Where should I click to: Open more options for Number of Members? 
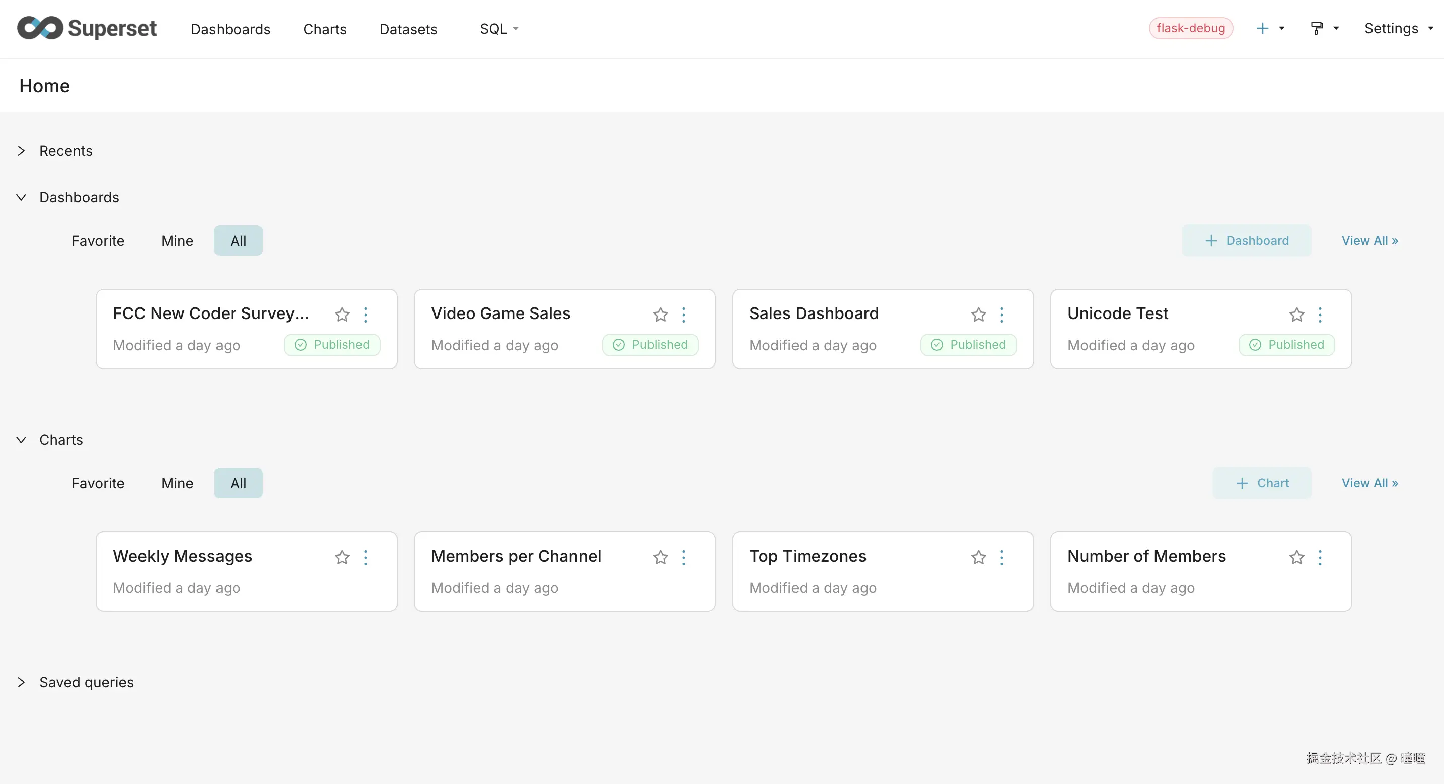click(1320, 557)
